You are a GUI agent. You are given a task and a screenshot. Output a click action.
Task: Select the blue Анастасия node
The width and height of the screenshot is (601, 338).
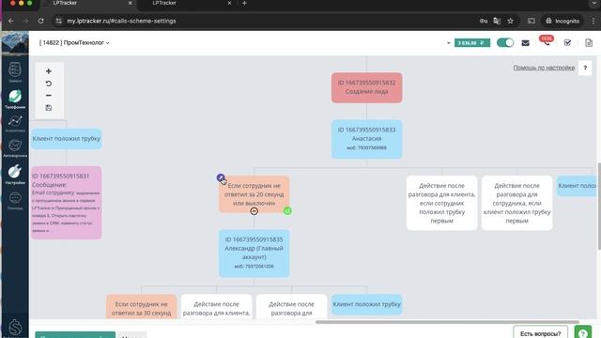tap(367, 139)
